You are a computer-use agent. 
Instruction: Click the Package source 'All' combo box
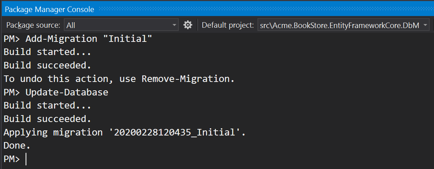(117, 25)
